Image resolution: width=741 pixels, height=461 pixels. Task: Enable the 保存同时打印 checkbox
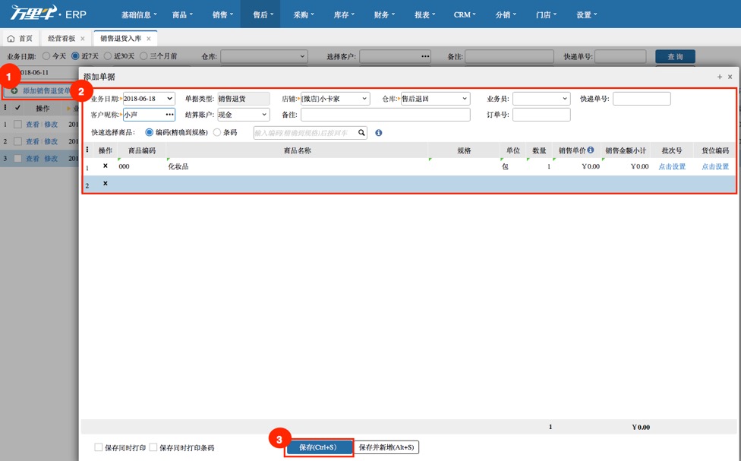coord(97,447)
